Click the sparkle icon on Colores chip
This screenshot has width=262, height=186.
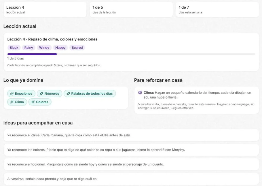click(x=33, y=102)
